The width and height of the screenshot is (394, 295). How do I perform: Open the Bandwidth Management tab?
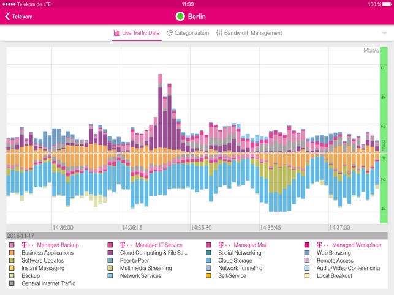[249, 33]
